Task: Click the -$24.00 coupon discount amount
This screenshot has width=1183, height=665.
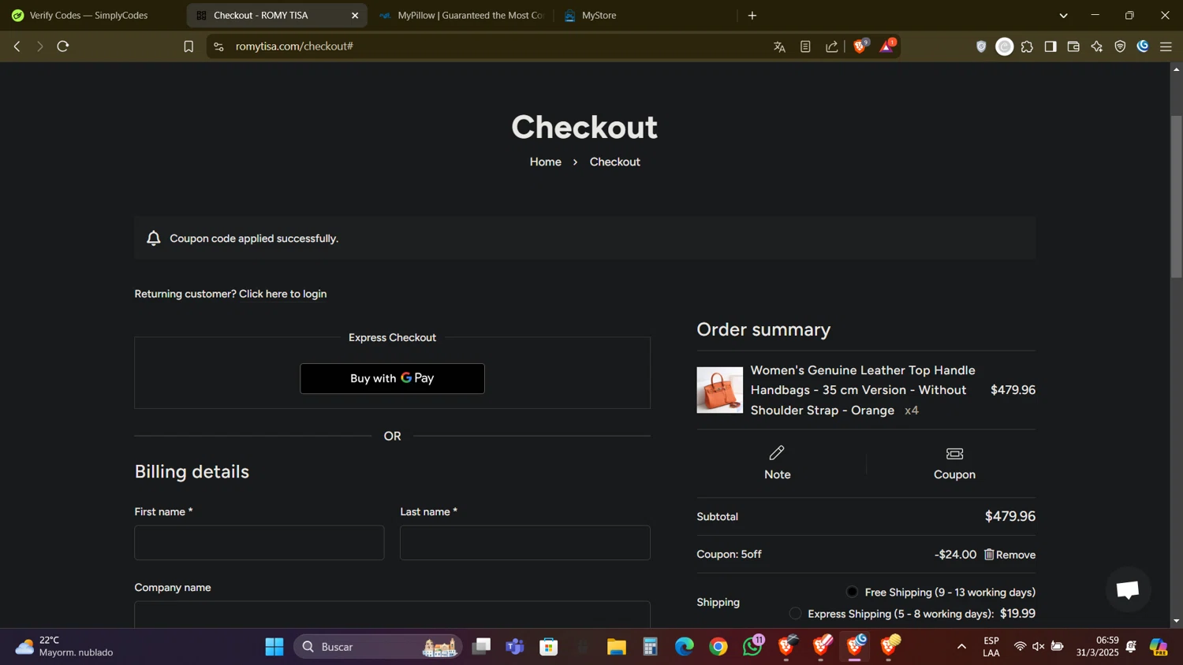Action: click(955, 555)
